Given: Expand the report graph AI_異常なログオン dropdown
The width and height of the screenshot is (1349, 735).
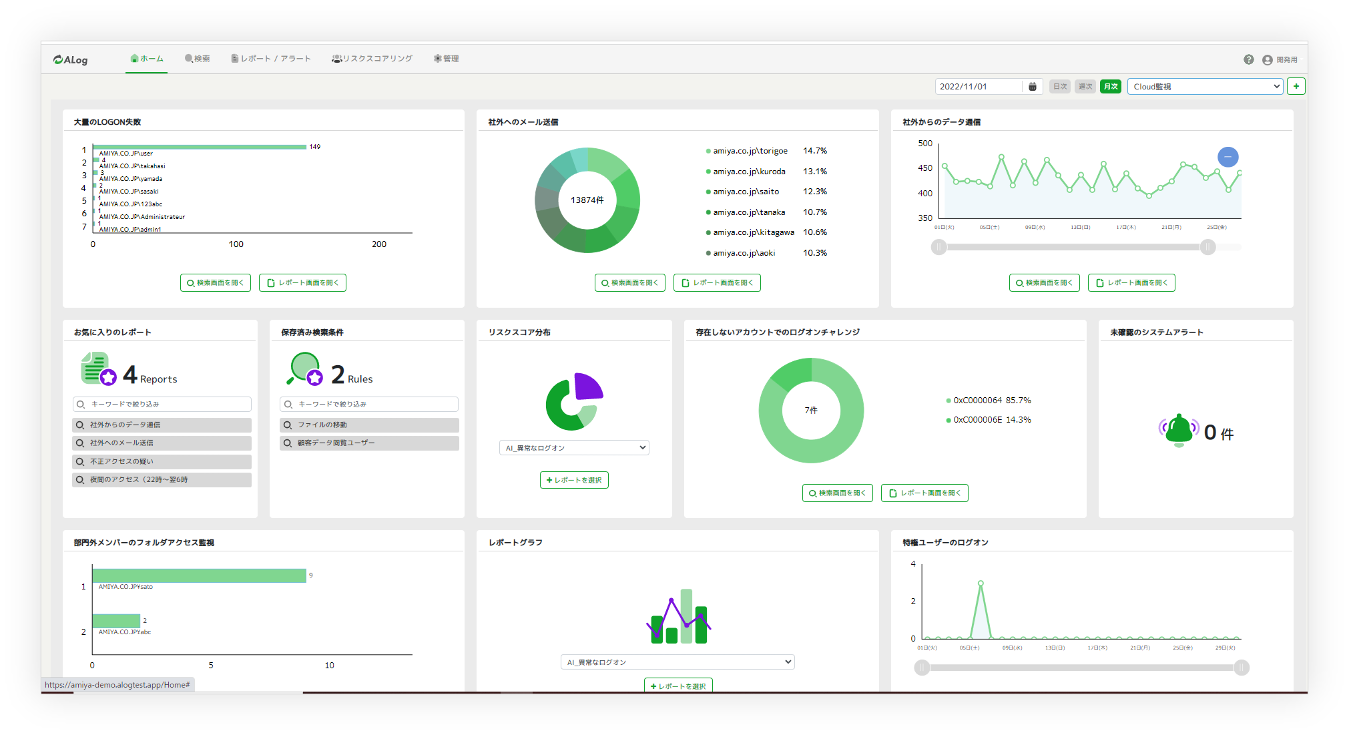Looking at the screenshot, I should click(x=678, y=662).
